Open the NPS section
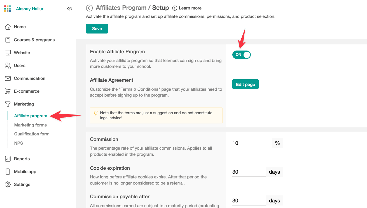 (x=18, y=143)
